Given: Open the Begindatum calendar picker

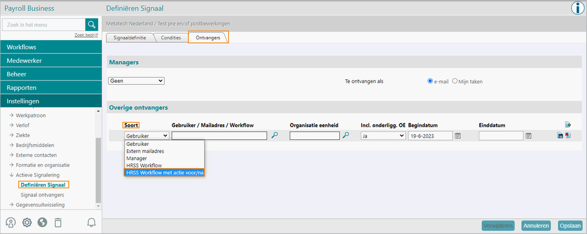Looking at the screenshot, I should point(458,136).
